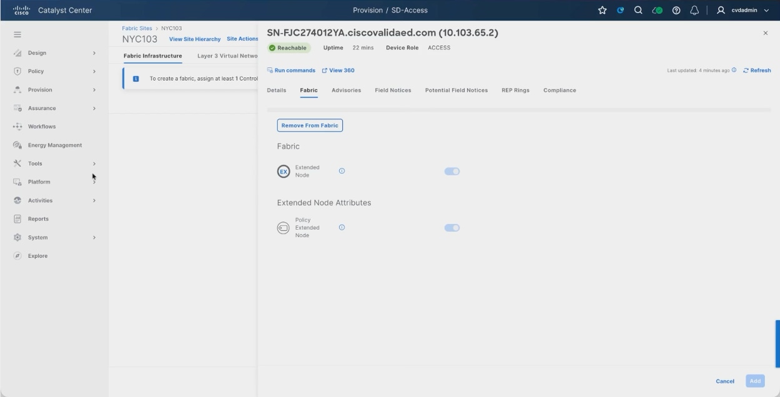
Task: Select the Fabric tab
Action: [x=309, y=91]
